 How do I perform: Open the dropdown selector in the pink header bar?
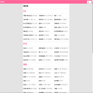(89, 2)
